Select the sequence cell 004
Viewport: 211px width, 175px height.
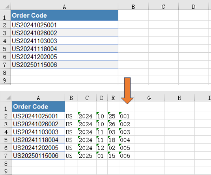tap(126, 140)
